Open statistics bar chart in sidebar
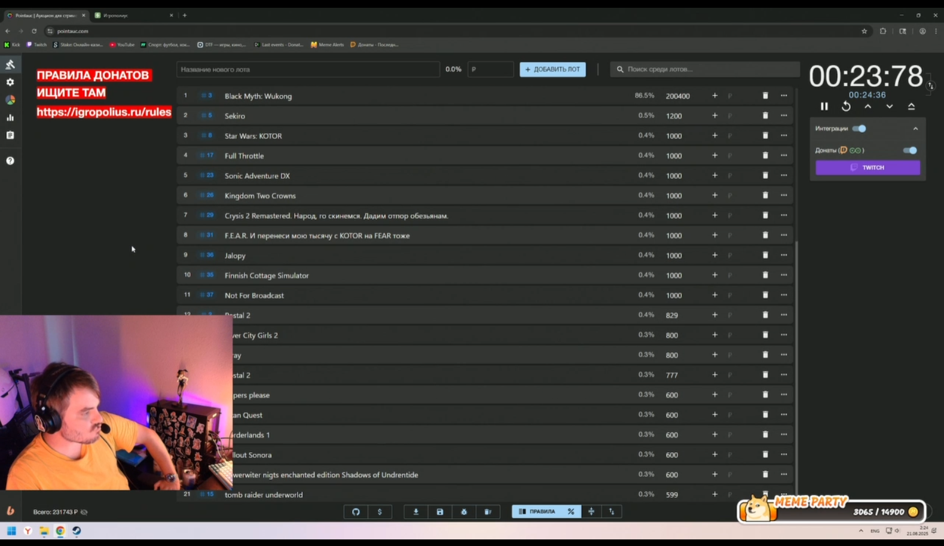 (x=10, y=118)
